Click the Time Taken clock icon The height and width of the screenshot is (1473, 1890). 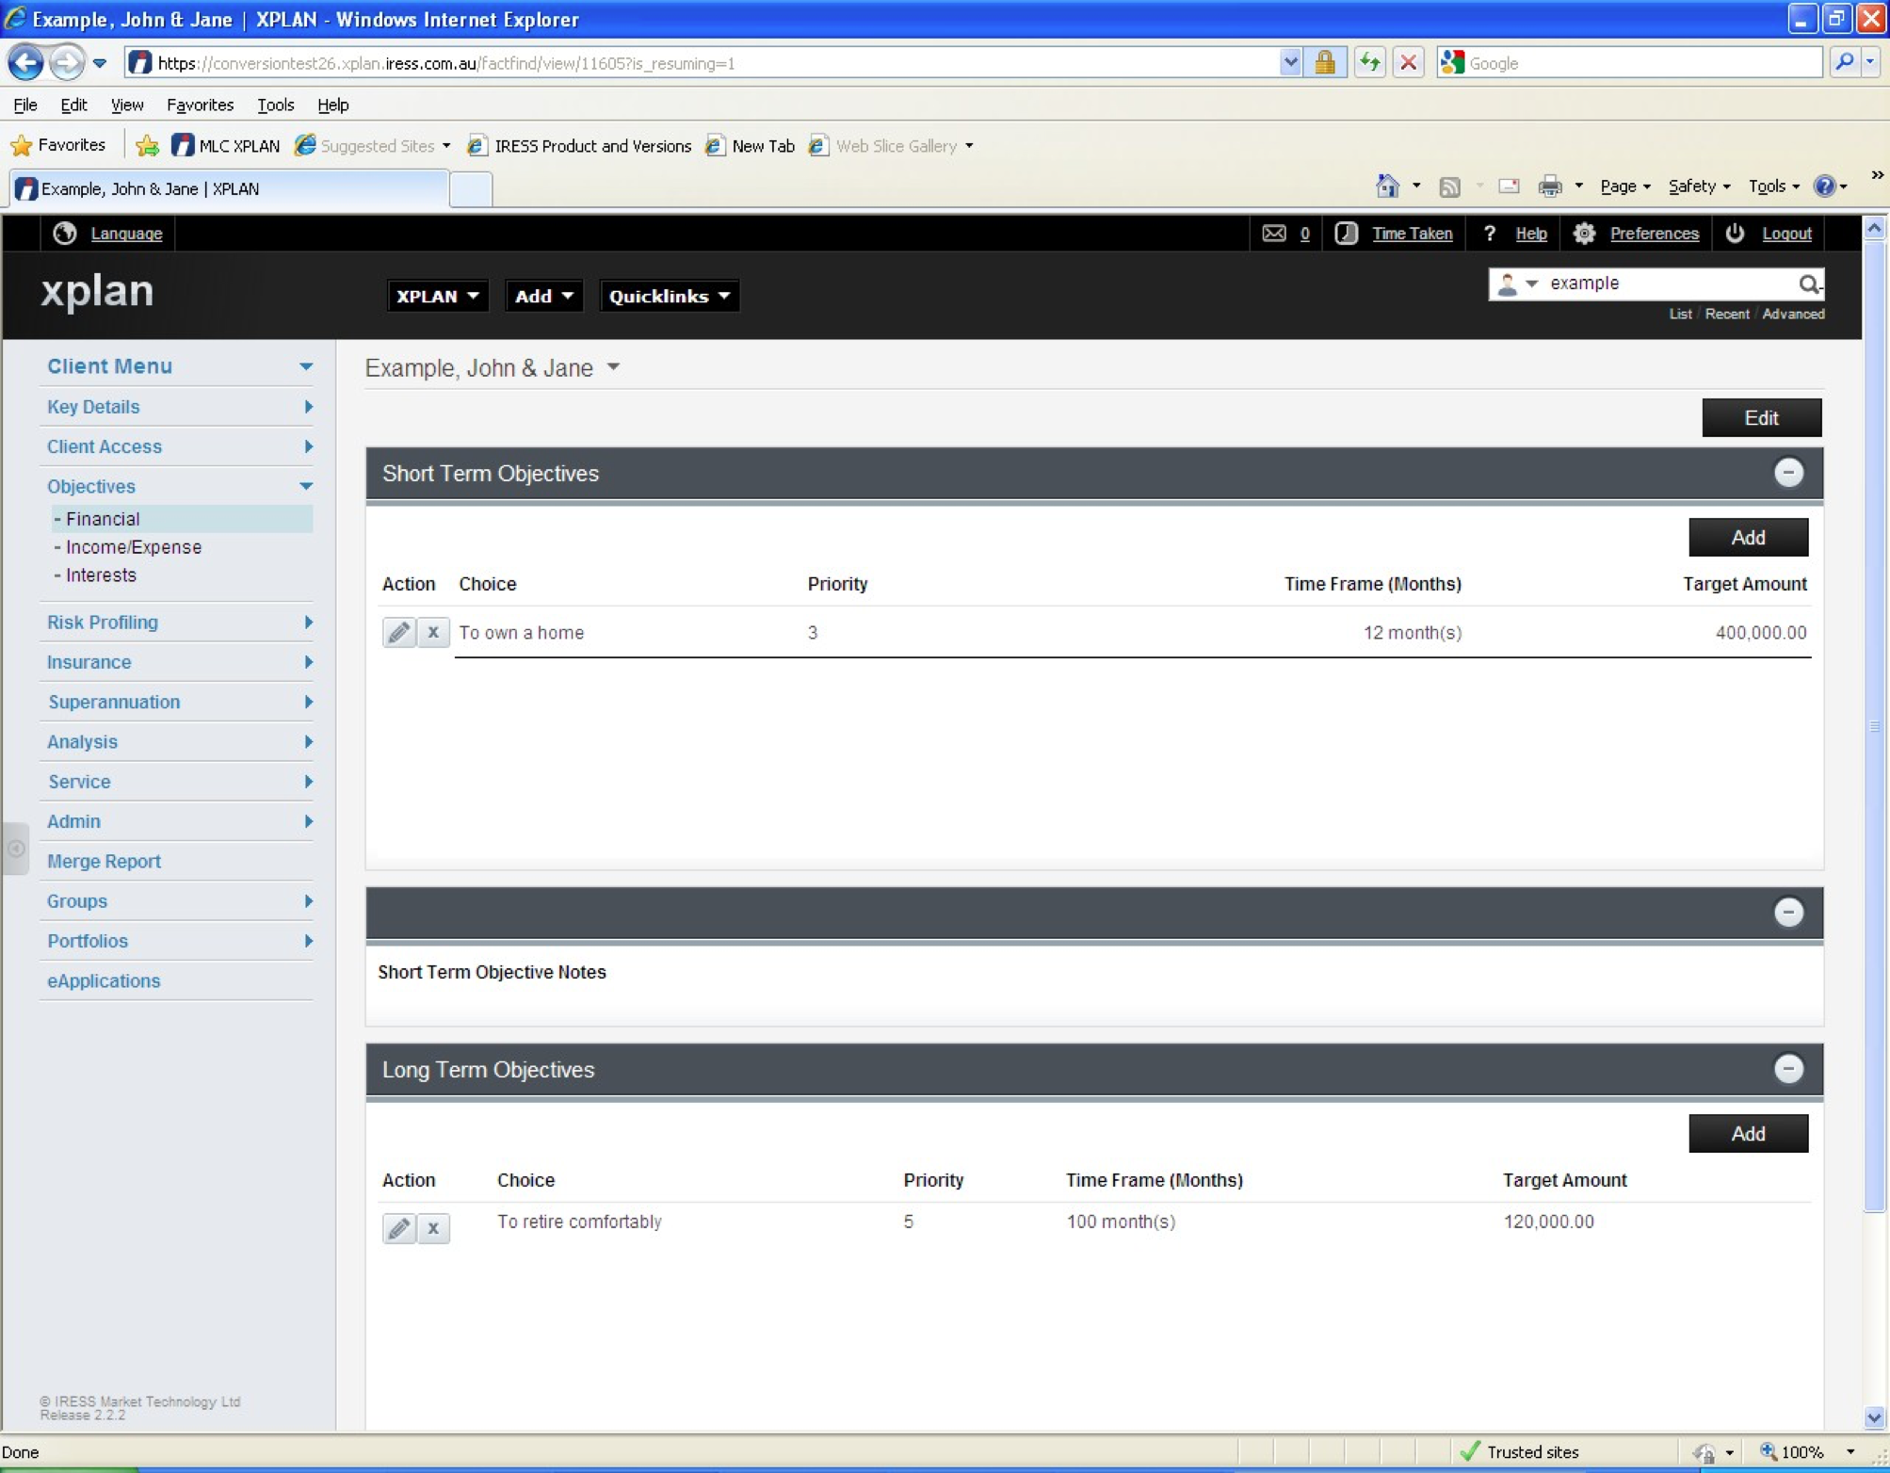pos(1347,234)
